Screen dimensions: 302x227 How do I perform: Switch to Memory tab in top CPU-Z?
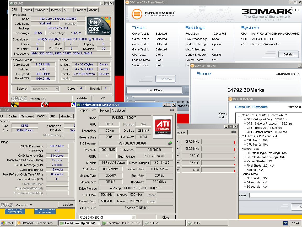(56, 10)
